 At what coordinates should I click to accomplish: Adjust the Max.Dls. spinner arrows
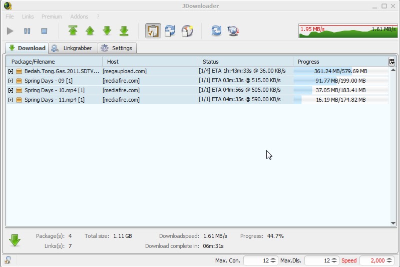point(334,260)
